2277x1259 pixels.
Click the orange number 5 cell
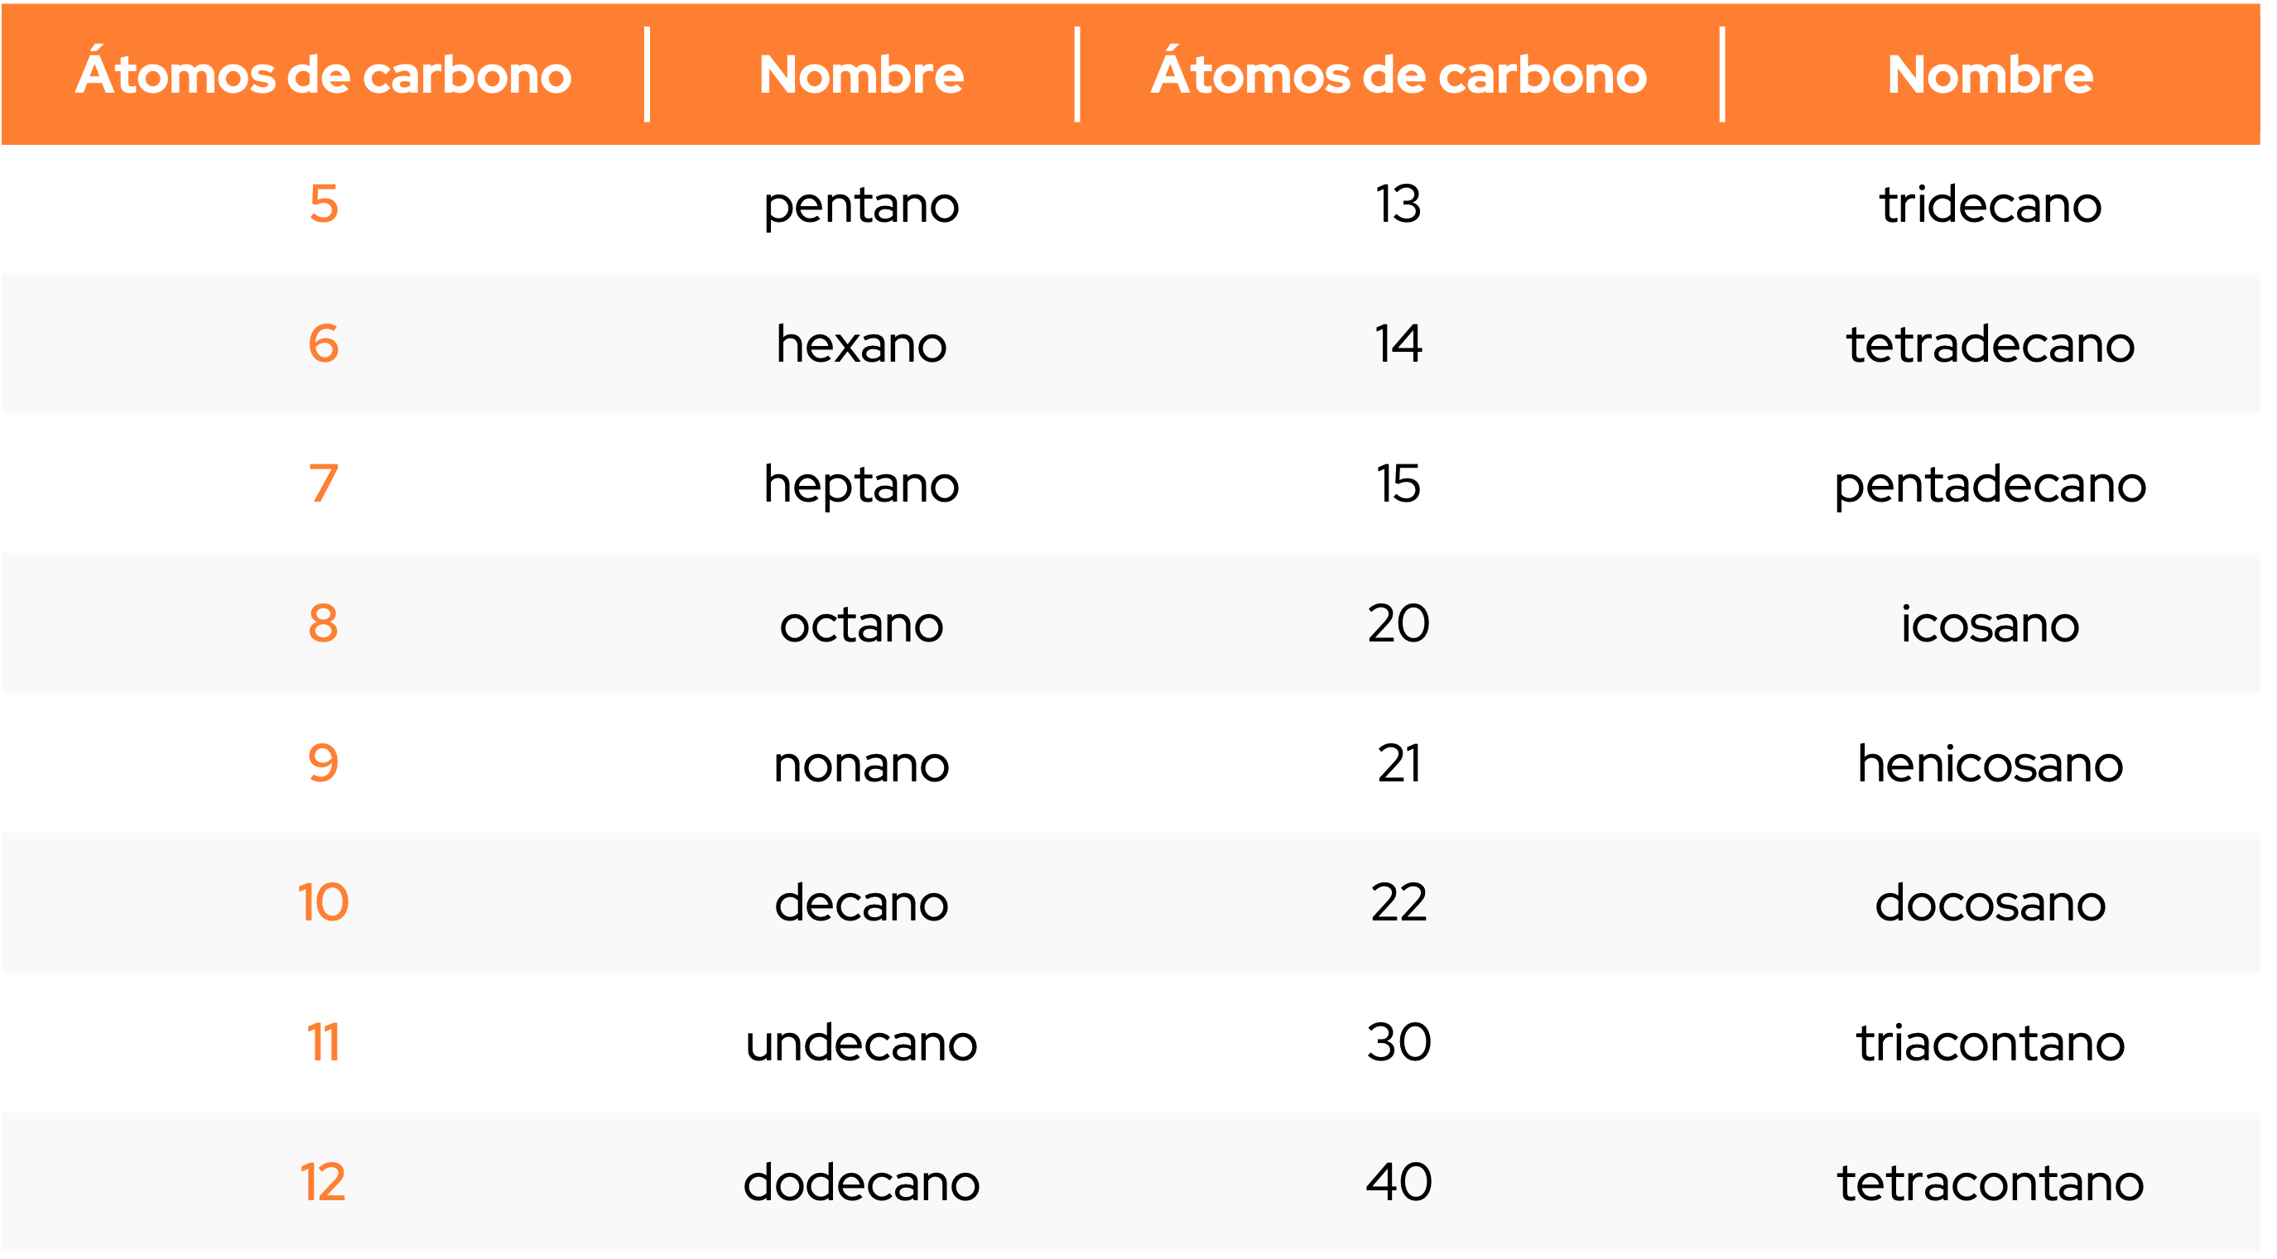(x=325, y=205)
